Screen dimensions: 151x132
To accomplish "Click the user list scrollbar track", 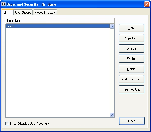I will click(112, 71).
